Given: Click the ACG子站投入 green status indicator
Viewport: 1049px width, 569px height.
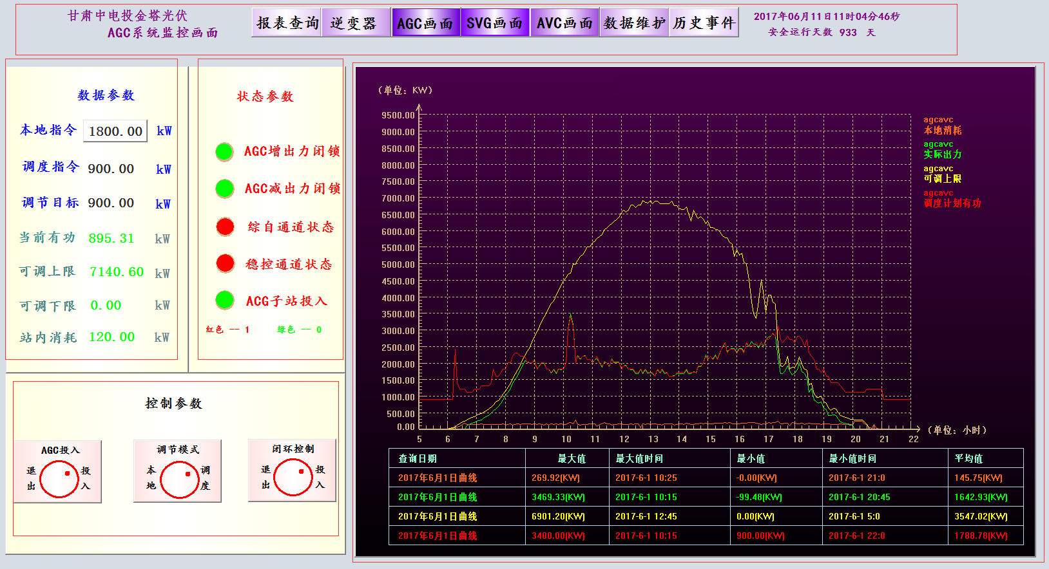Looking at the screenshot, I should pyautogui.click(x=224, y=300).
